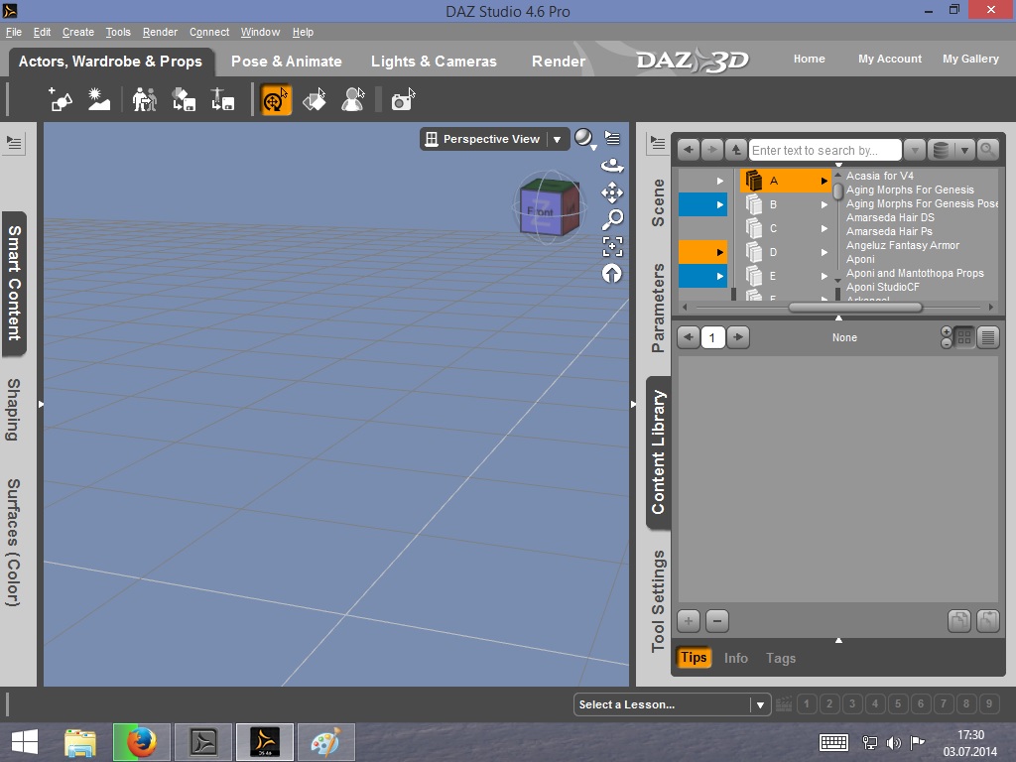
Task: Select 'Aging Morphs For Genesis' entry
Action: pos(910,190)
